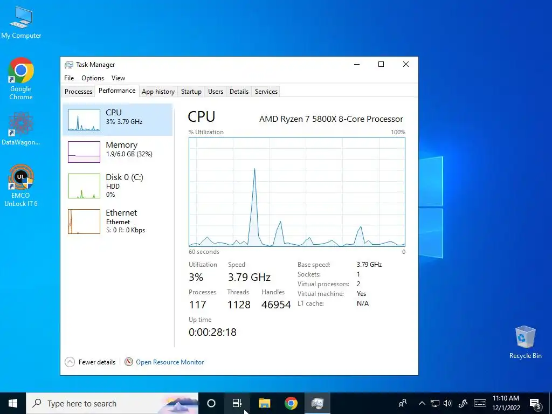The height and width of the screenshot is (414, 552).
Task: Open the volume tray icon
Action: (x=448, y=403)
